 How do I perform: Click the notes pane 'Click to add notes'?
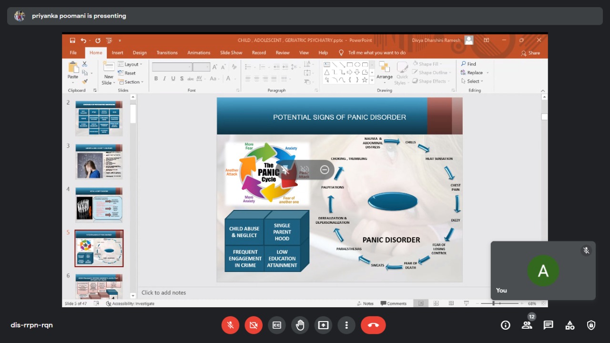[163, 292]
